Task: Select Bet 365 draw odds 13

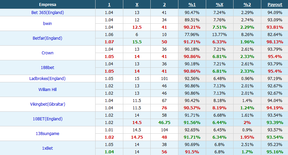Action: click(137, 13)
